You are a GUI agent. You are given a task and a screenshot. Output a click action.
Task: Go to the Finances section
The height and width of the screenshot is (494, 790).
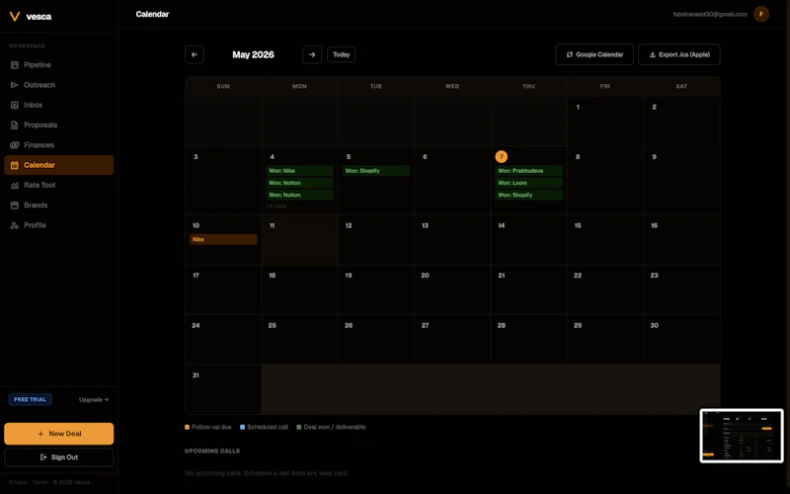click(59, 145)
